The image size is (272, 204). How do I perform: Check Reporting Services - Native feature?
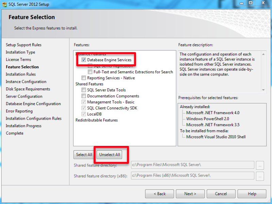[x=84, y=78]
